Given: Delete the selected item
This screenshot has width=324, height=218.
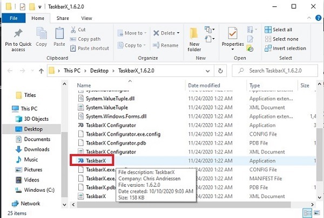Looking at the screenshot, I should tap(166, 33).
